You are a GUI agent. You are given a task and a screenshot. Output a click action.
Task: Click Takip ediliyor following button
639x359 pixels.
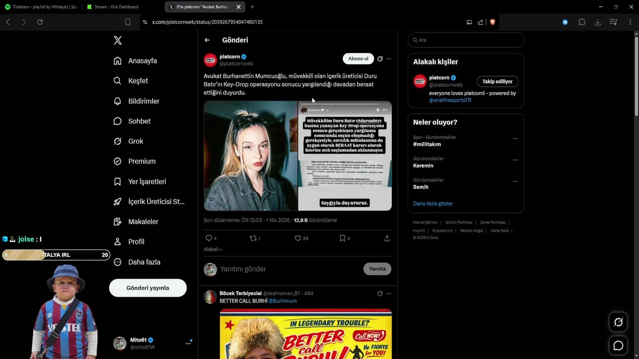pos(497,81)
